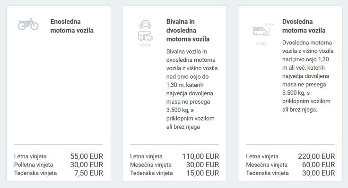This screenshot has width=348, height=188.
Task: Select Tedenska vinjeta priced 7,50 EUR
Action: coord(59,173)
